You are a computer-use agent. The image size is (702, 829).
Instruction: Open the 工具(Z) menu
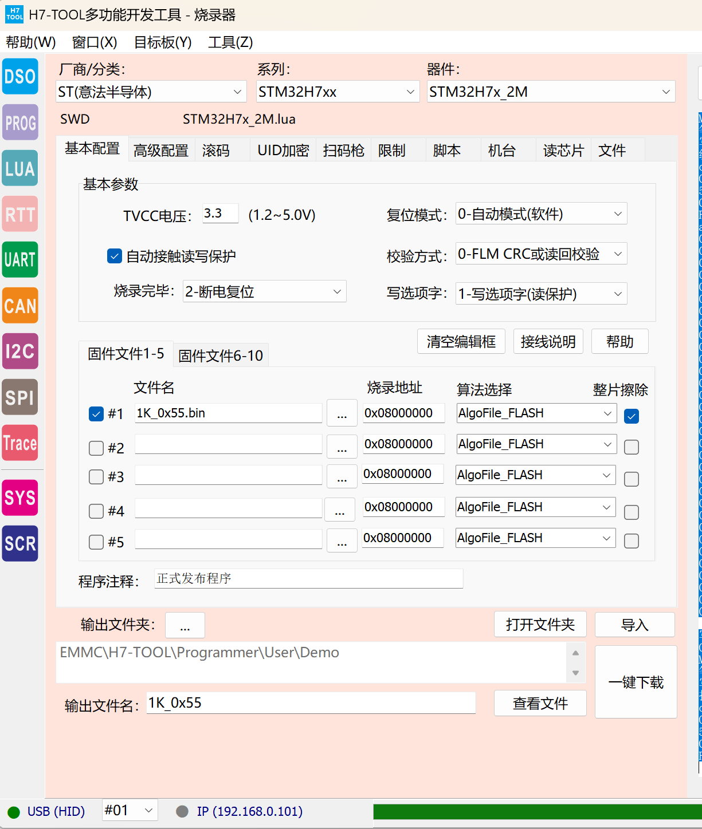coord(230,42)
